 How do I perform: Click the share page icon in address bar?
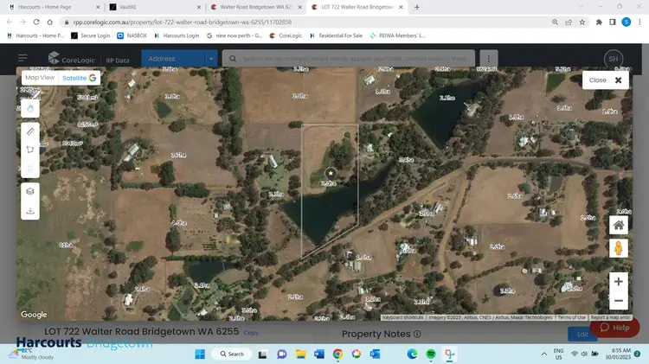point(569,22)
